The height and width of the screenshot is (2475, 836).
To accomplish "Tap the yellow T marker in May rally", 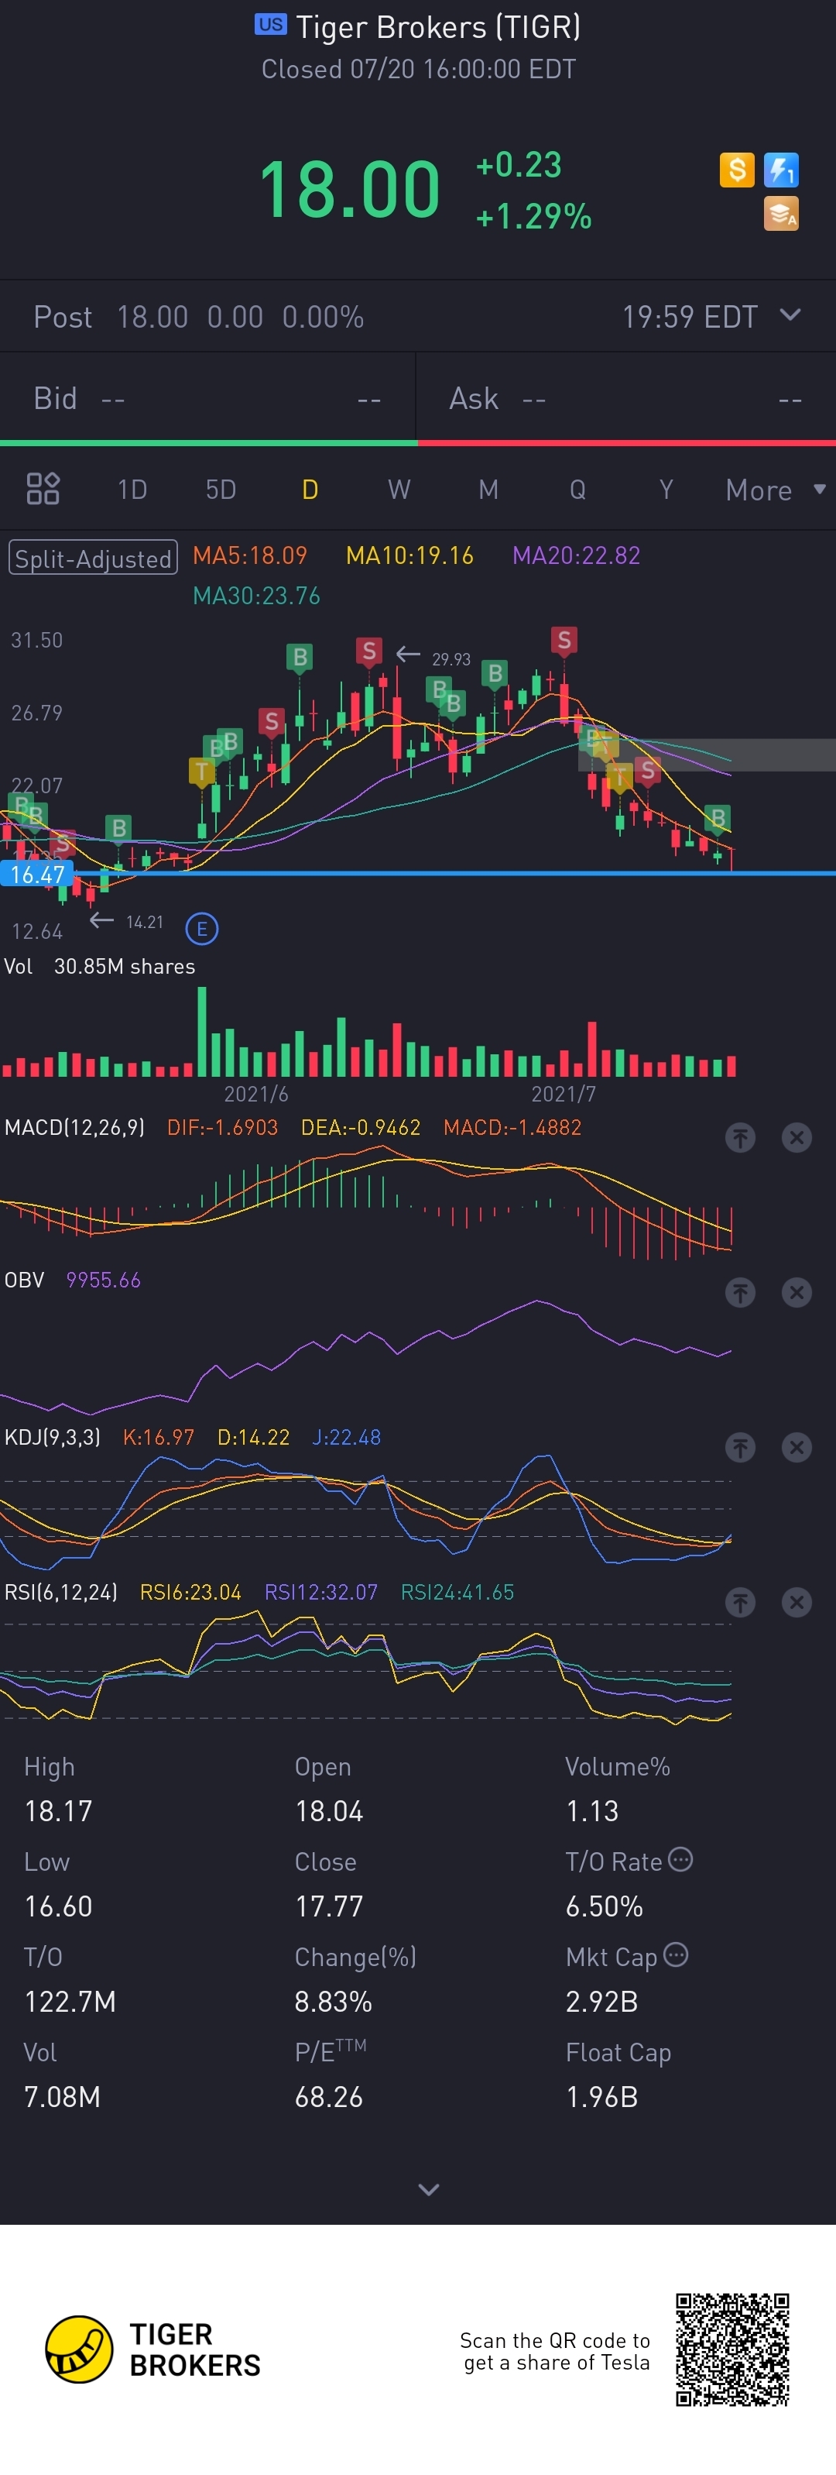I will 201,772.
